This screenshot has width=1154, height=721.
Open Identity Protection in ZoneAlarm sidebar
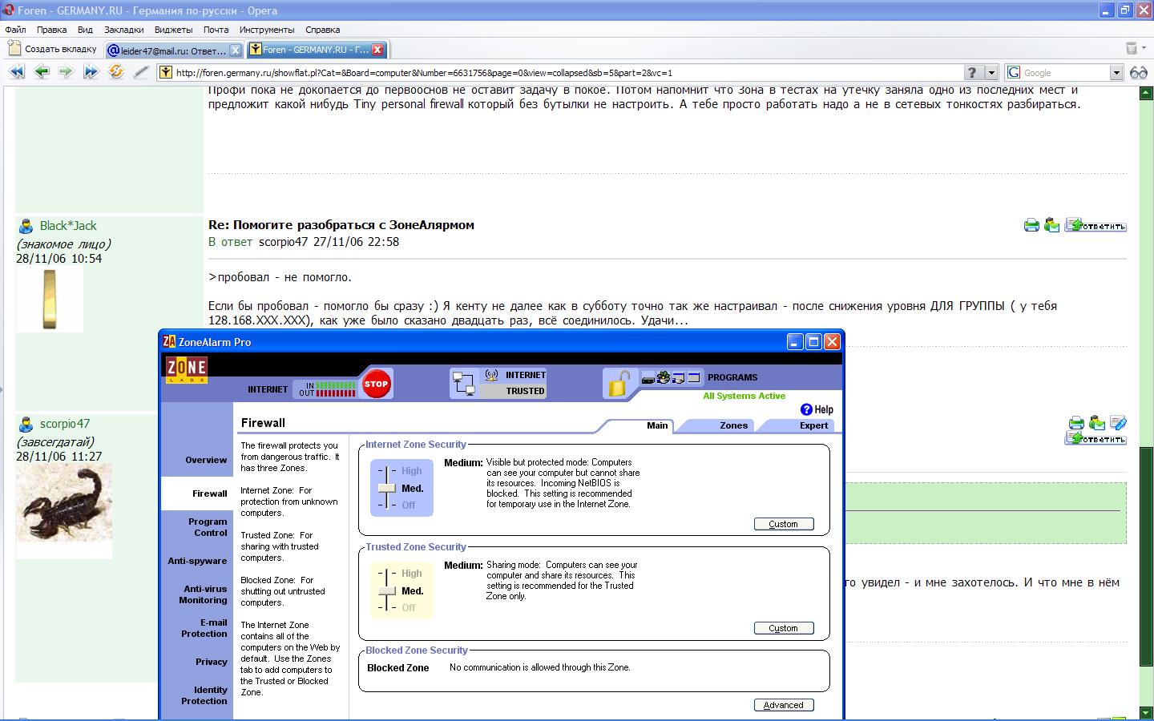204,695
